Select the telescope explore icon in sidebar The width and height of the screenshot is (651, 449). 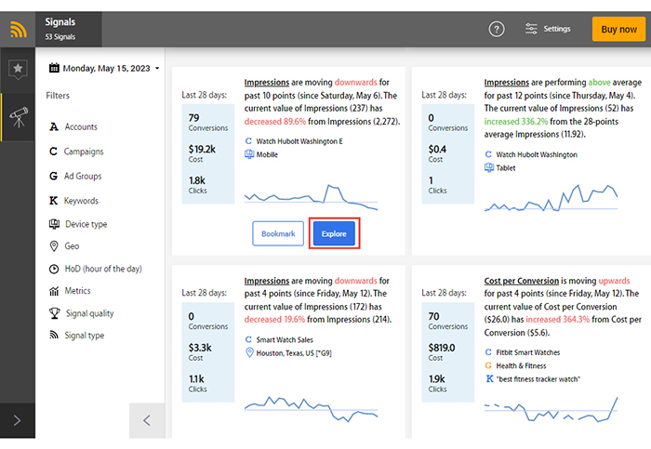coord(19,117)
